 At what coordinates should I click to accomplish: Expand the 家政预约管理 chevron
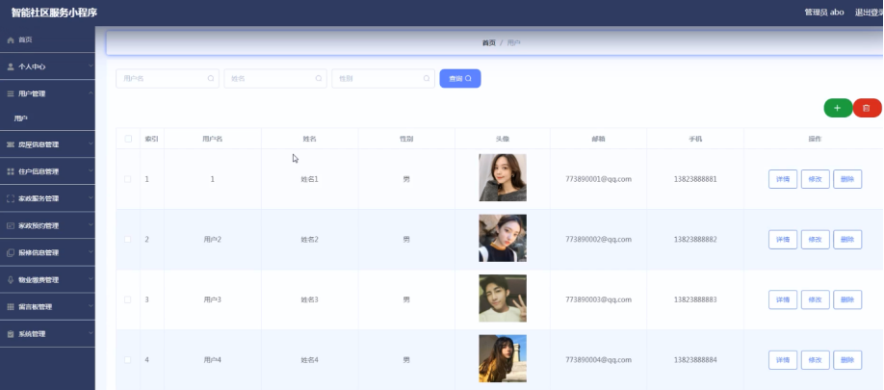91,225
